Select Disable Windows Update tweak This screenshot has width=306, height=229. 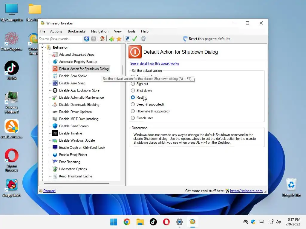pyautogui.click(x=77, y=140)
